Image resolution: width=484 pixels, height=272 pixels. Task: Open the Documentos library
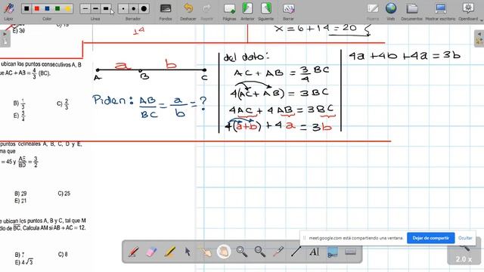[411, 11]
